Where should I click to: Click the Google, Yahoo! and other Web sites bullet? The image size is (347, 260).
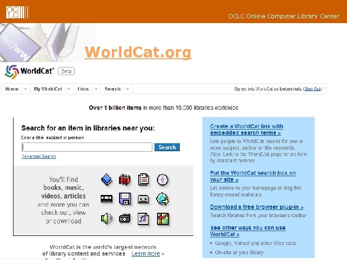click(255, 243)
